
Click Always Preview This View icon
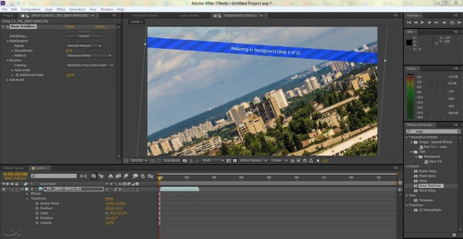[x=126, y=160]
